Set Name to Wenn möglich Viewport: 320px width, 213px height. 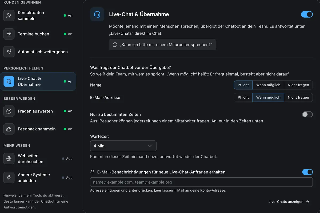click(268, 85)
